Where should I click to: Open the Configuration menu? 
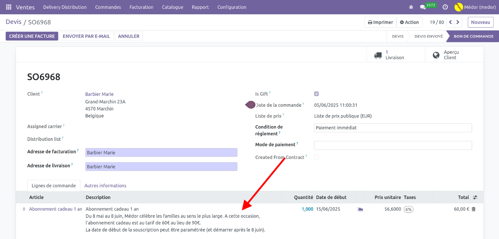click(x=232, y=7)
